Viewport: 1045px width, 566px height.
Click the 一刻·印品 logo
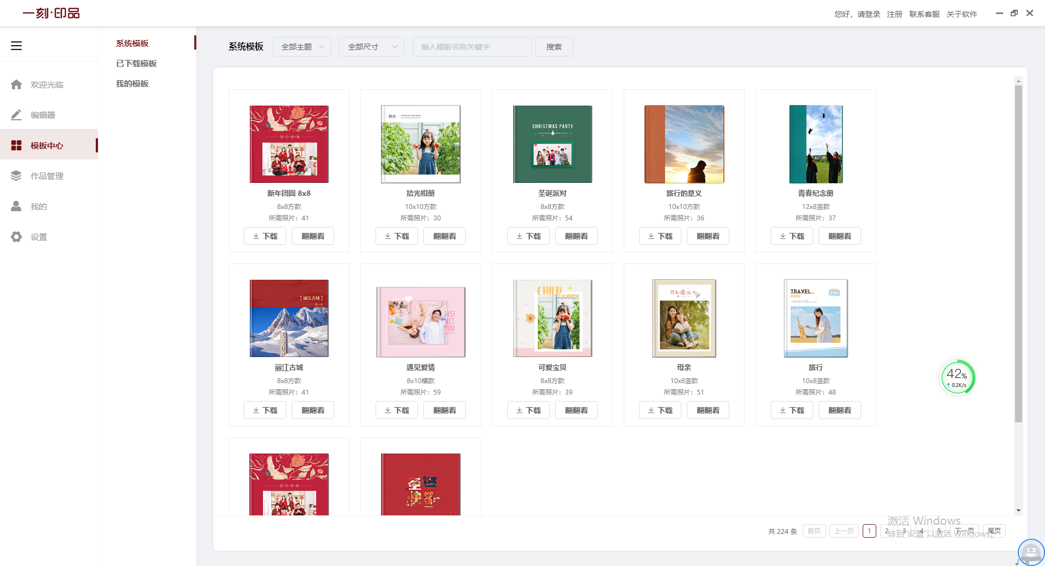pos(51,13)
